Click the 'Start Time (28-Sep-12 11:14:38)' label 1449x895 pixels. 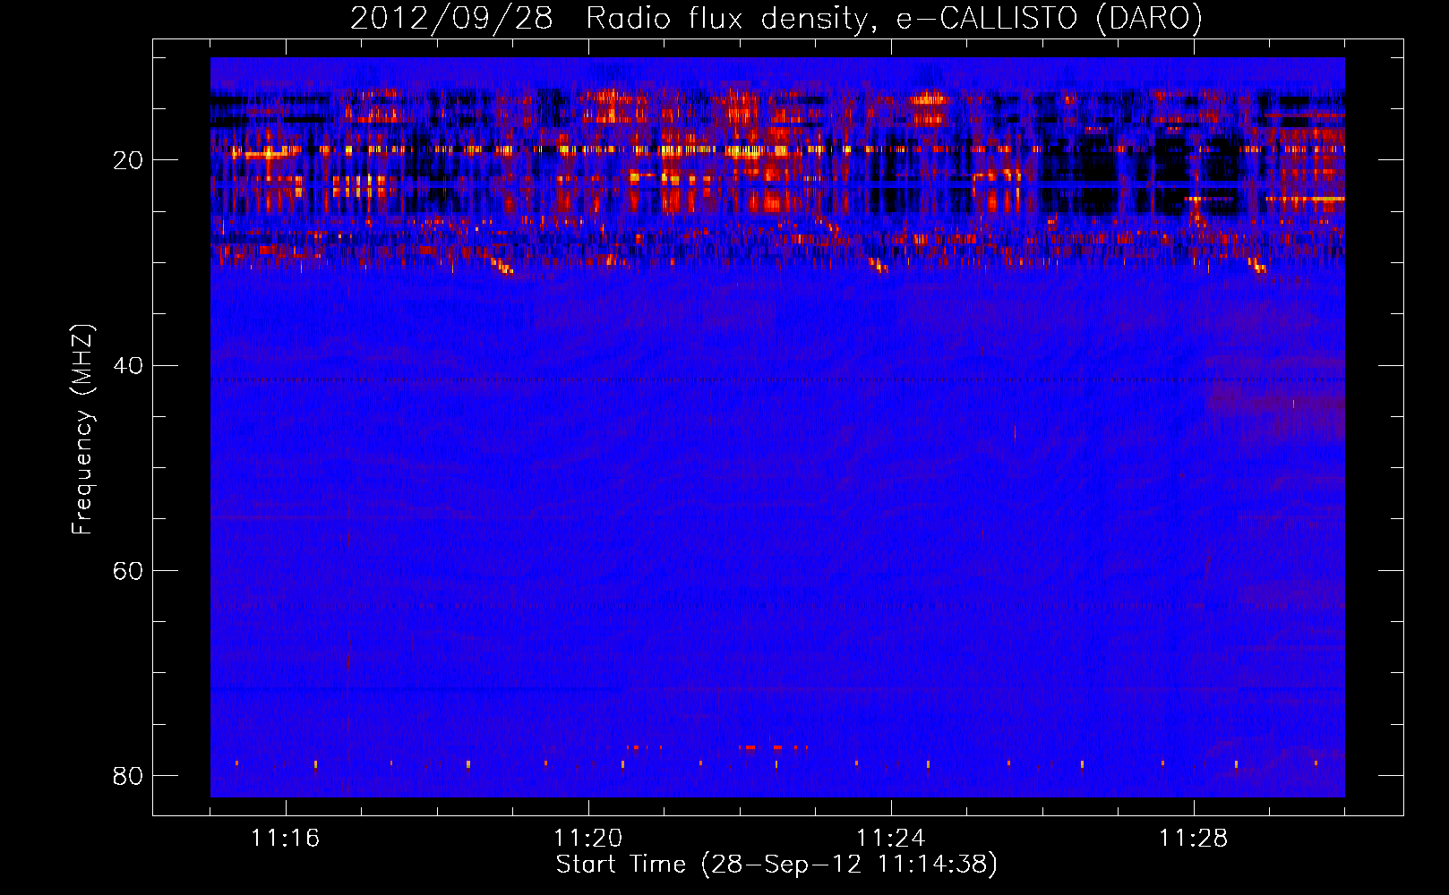[x=776, y=865]
